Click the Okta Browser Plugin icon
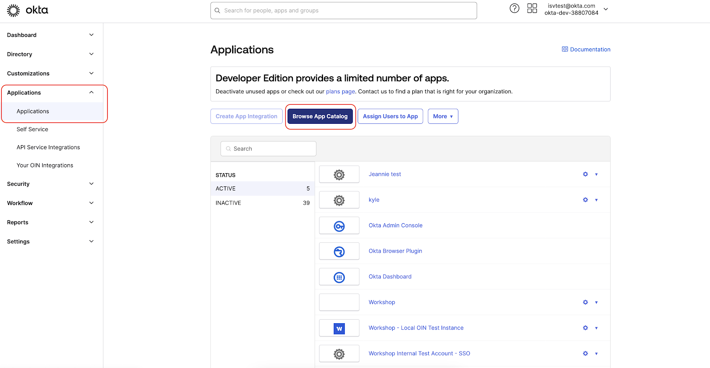The height and width of the screenshot is (368, 710). click(339, 251)
